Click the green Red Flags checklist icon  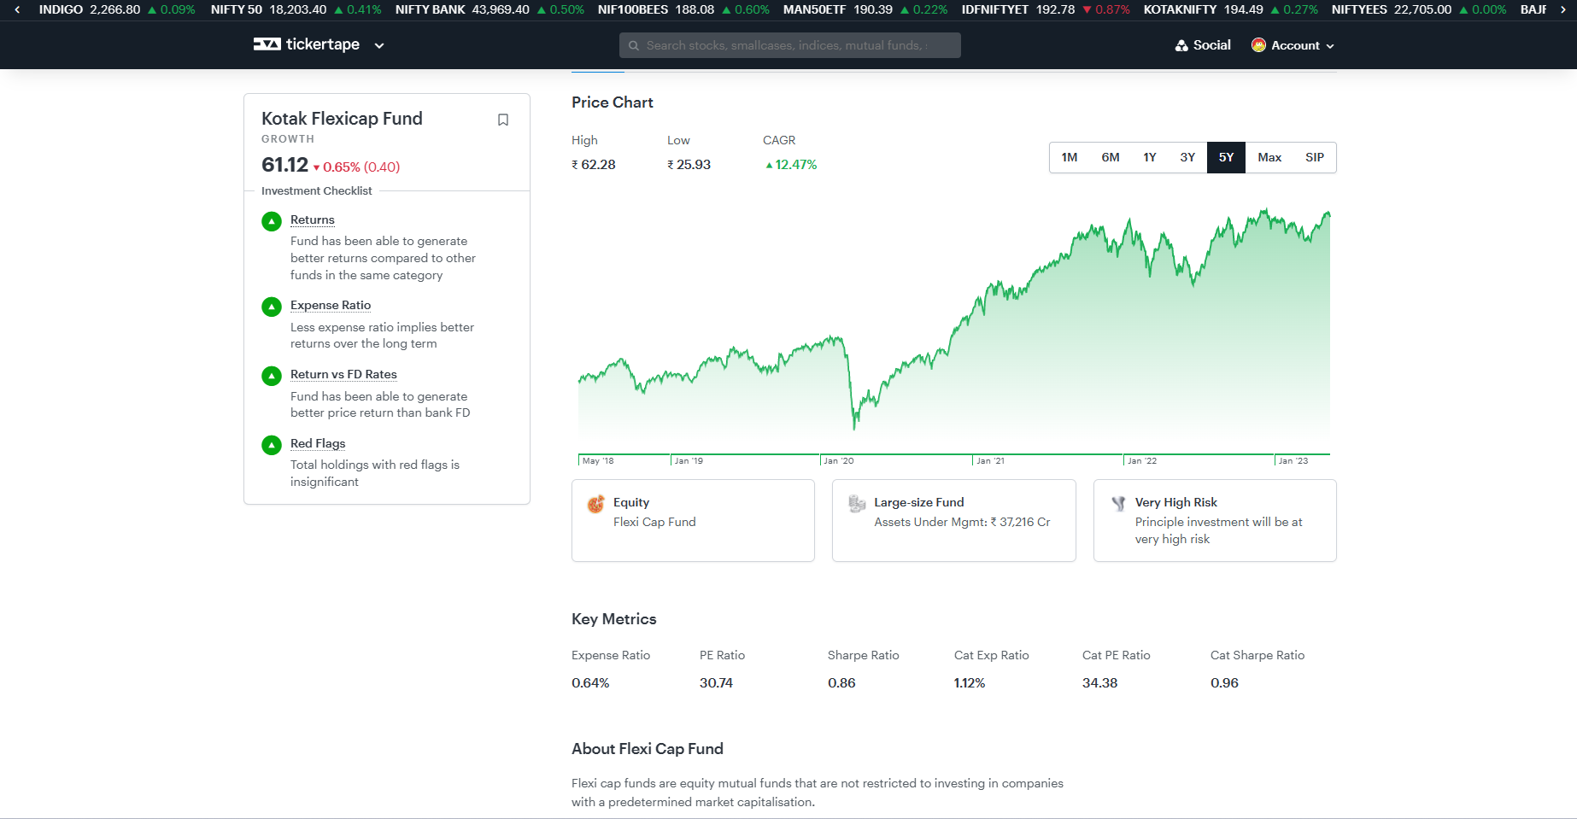(x=272, y=445)
